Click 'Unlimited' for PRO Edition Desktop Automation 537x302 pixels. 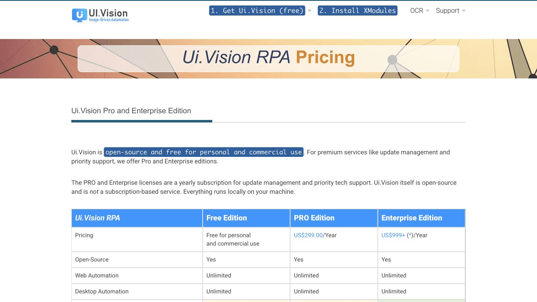point(306,292)
